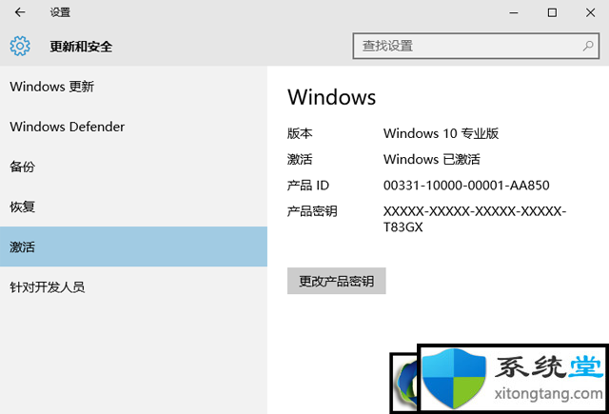This screenshot has width=609, height=414.
Task: Click the search magnifier icon
Action: pos(588,46)
